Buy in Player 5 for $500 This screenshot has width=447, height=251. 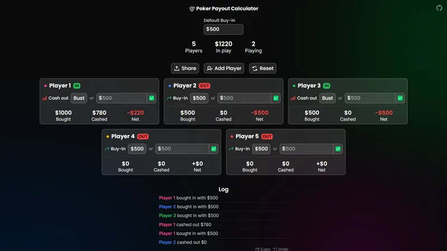coord(261,149)
